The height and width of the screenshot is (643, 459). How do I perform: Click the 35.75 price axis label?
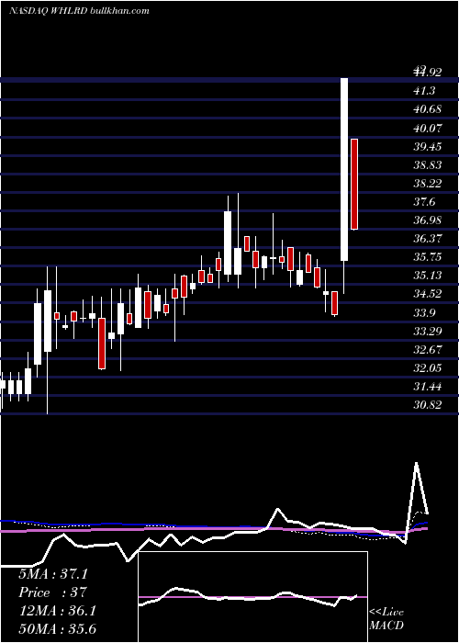coord(427,257)
